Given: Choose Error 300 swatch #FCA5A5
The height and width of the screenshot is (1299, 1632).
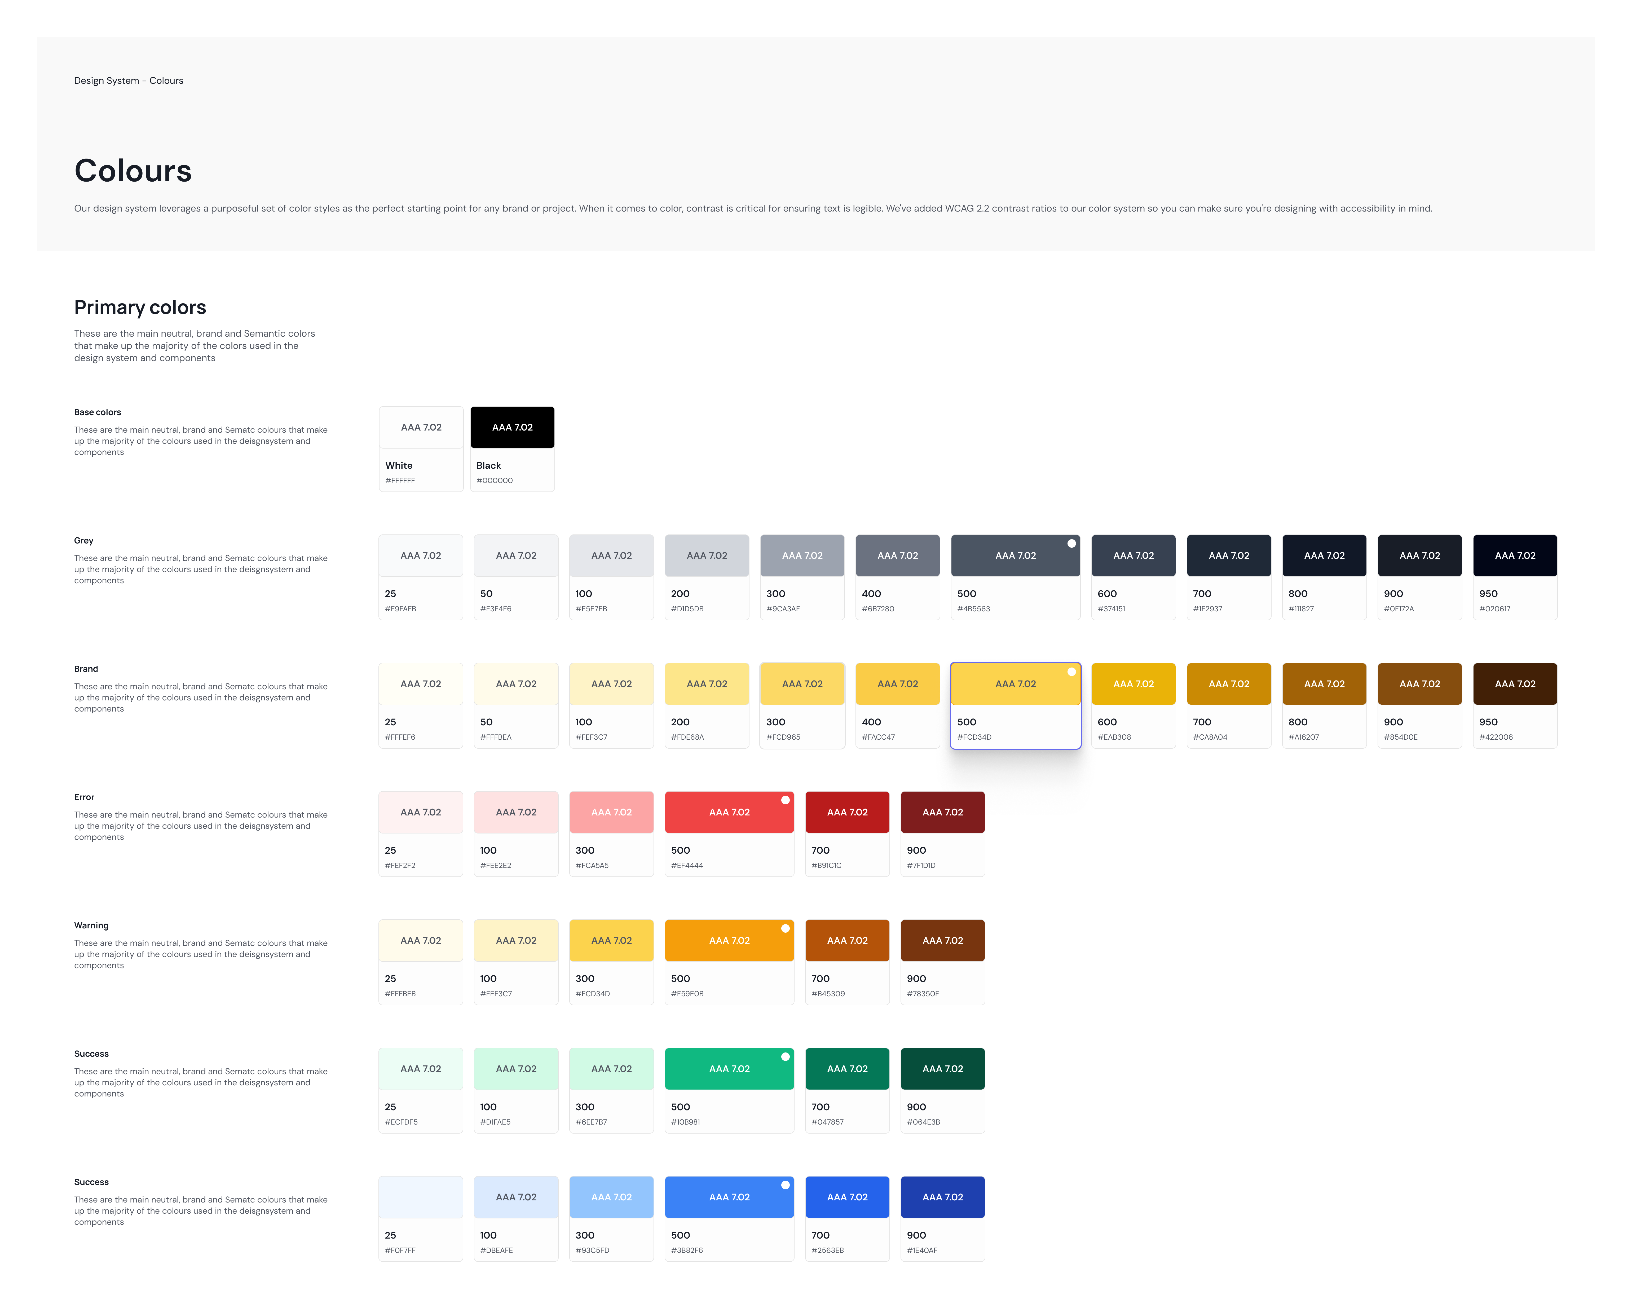Looking at the screenshot, I should pyautogui.click(x=612, y=834).
